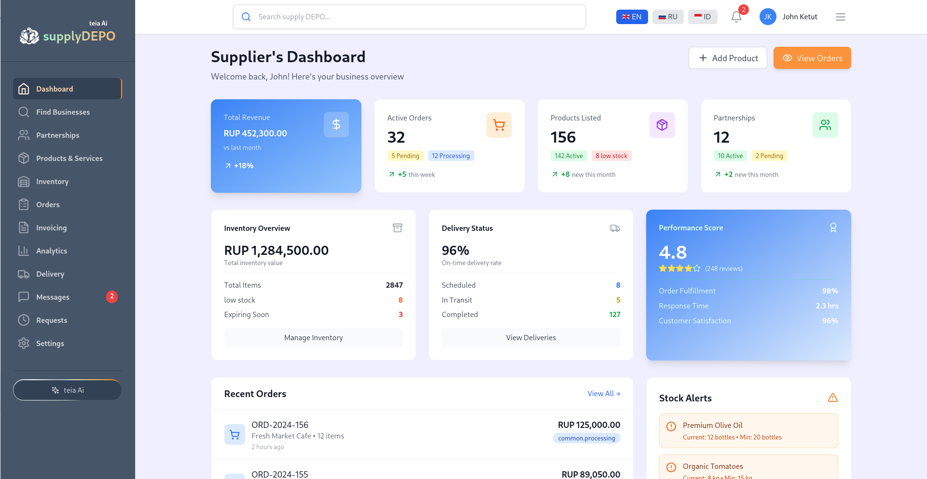The width and height of the screenshot is (927, 479).
Task: Click the Completed deliveries count 127
Action: tap(614, 314)
